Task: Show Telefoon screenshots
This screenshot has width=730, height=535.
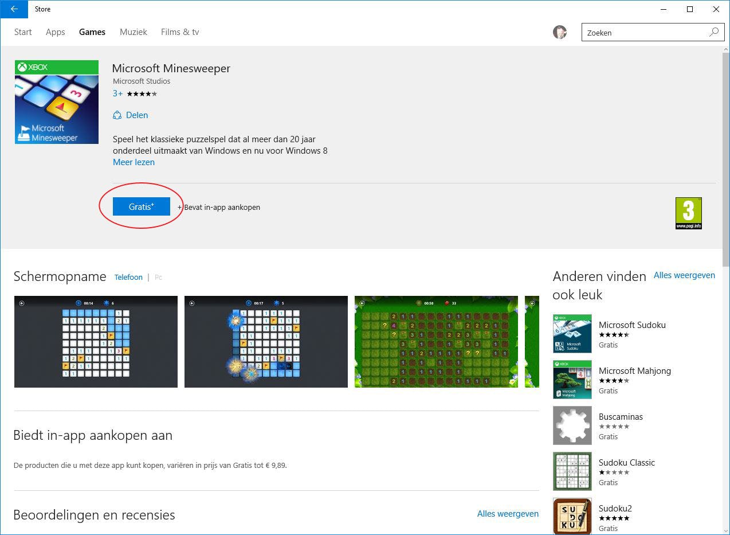Action: (128, 277)
